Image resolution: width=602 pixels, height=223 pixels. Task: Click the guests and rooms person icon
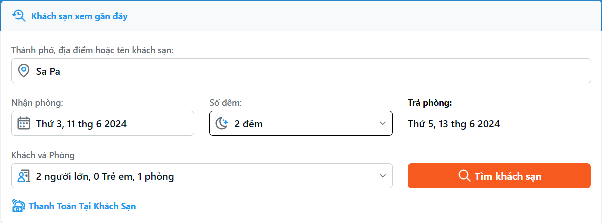click(23, 176)
